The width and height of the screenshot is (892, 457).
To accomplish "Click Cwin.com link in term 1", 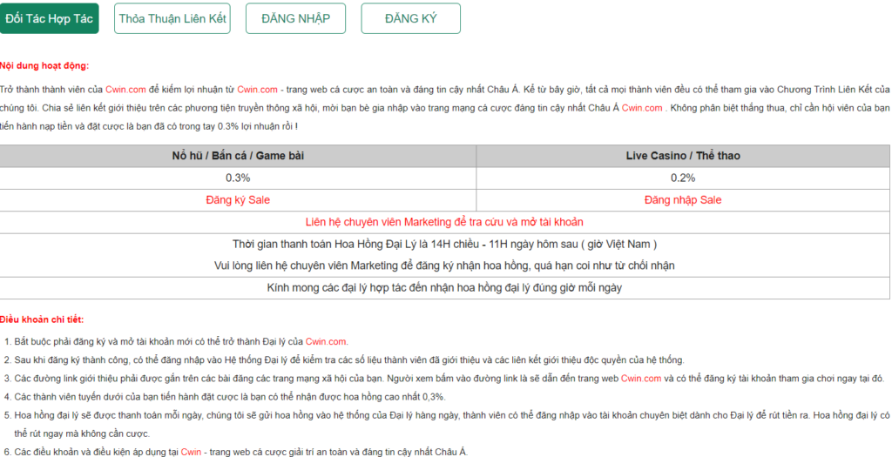I will click(326, 341).
